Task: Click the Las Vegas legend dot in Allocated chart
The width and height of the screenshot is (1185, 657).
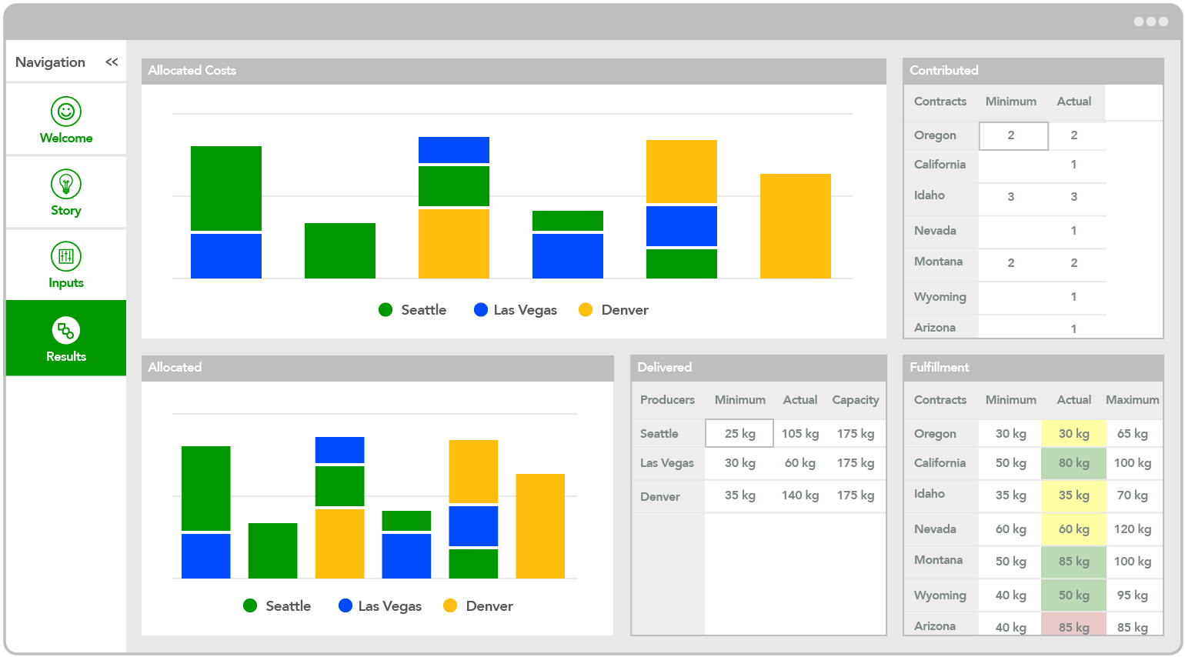Action: coord(345,605)
